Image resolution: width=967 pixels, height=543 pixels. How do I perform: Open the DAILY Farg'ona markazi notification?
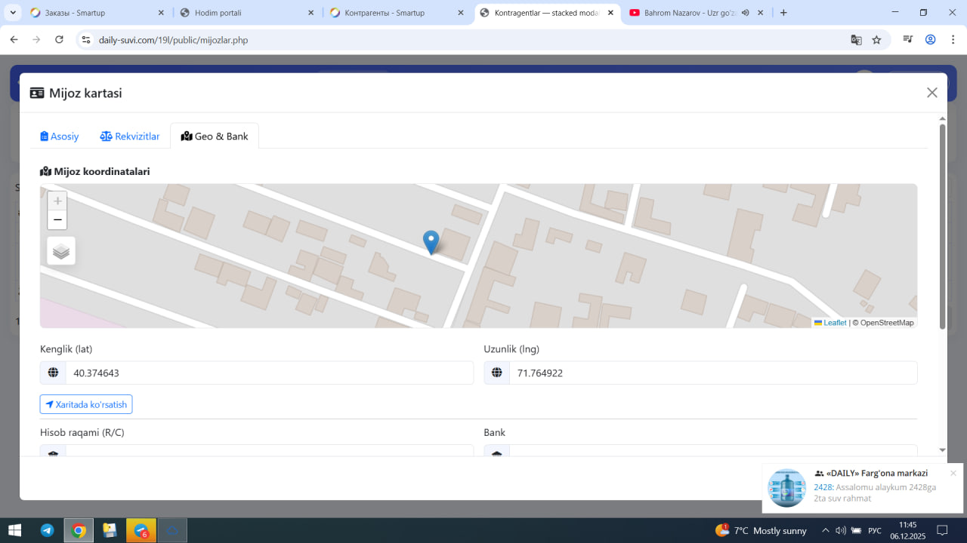click(863, 487)
